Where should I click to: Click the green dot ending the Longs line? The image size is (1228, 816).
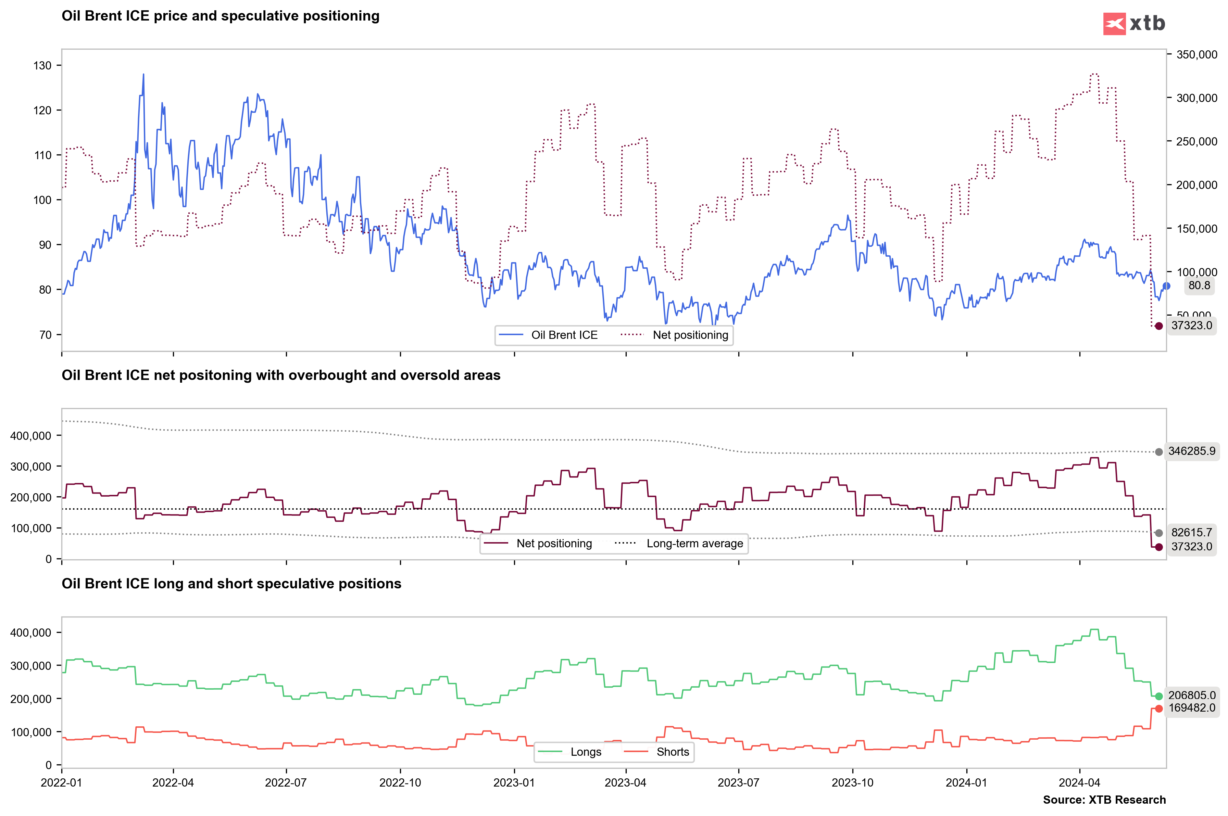click(1159, 696)
